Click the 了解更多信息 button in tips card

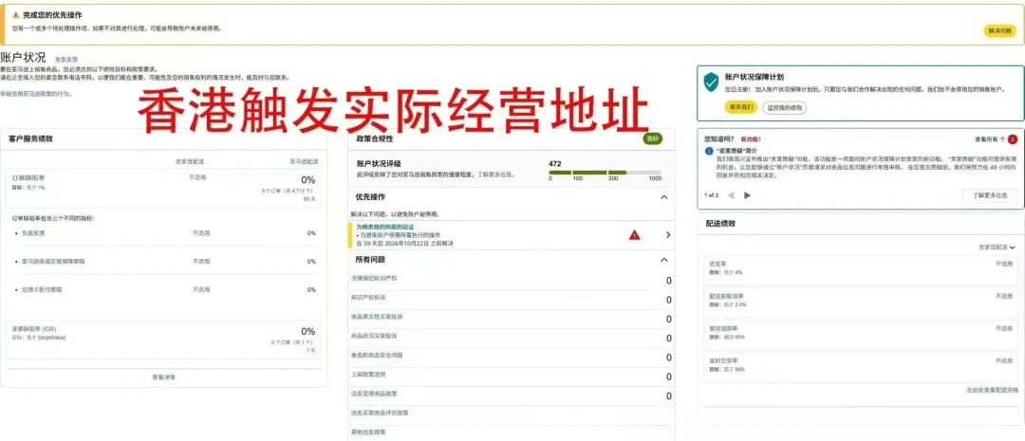[x=990, y=195]
